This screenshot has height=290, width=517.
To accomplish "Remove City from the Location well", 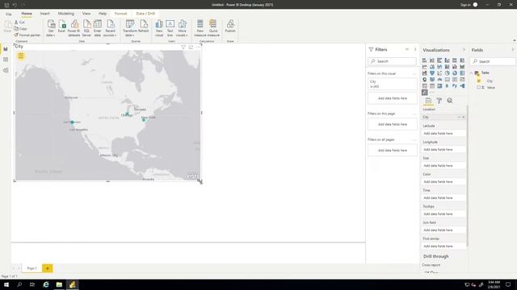I will tap(463, 117).
